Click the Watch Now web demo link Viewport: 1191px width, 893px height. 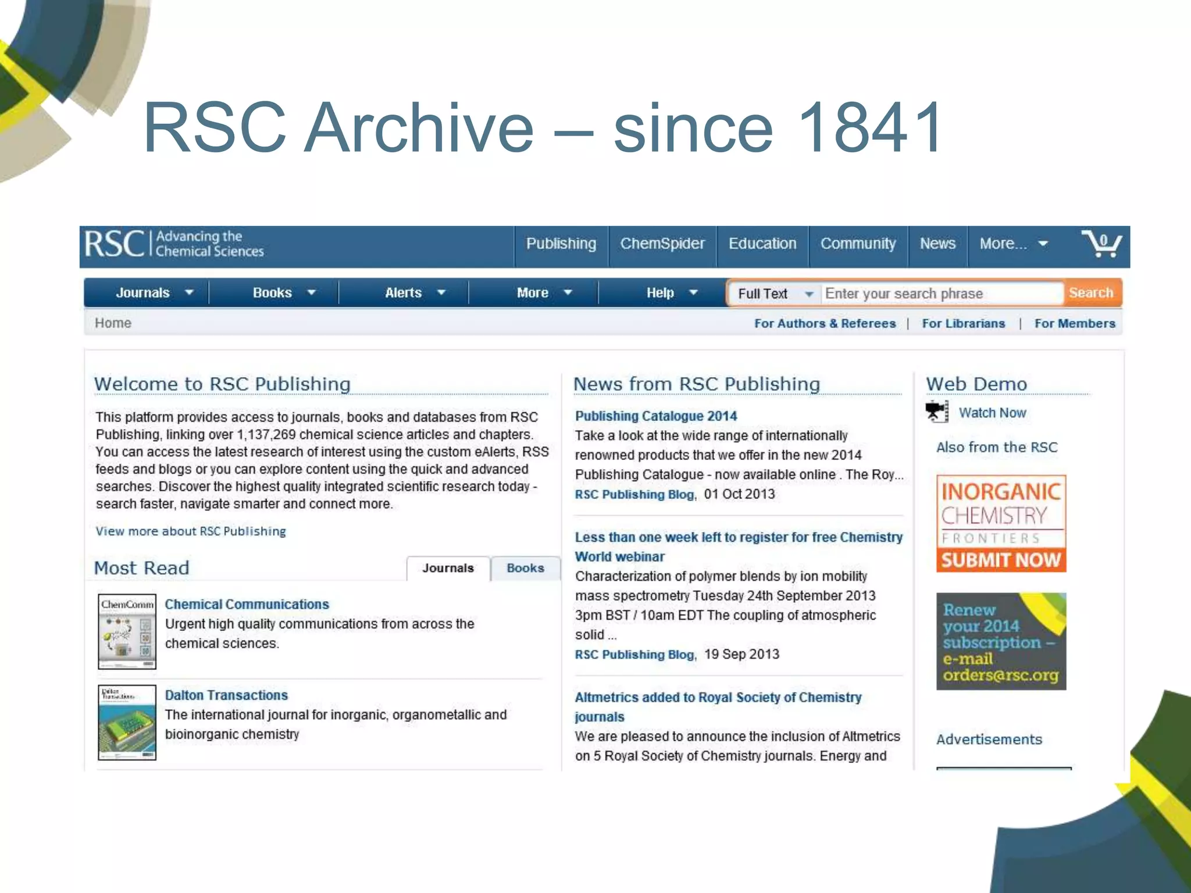click(992, 413)
